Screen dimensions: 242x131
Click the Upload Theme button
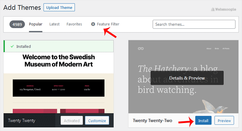[59, 7]
